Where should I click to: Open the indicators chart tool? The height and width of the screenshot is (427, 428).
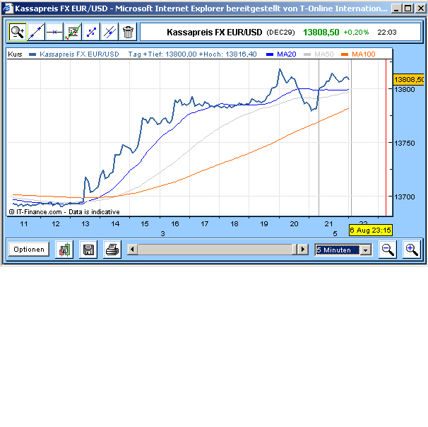point(73,33)
